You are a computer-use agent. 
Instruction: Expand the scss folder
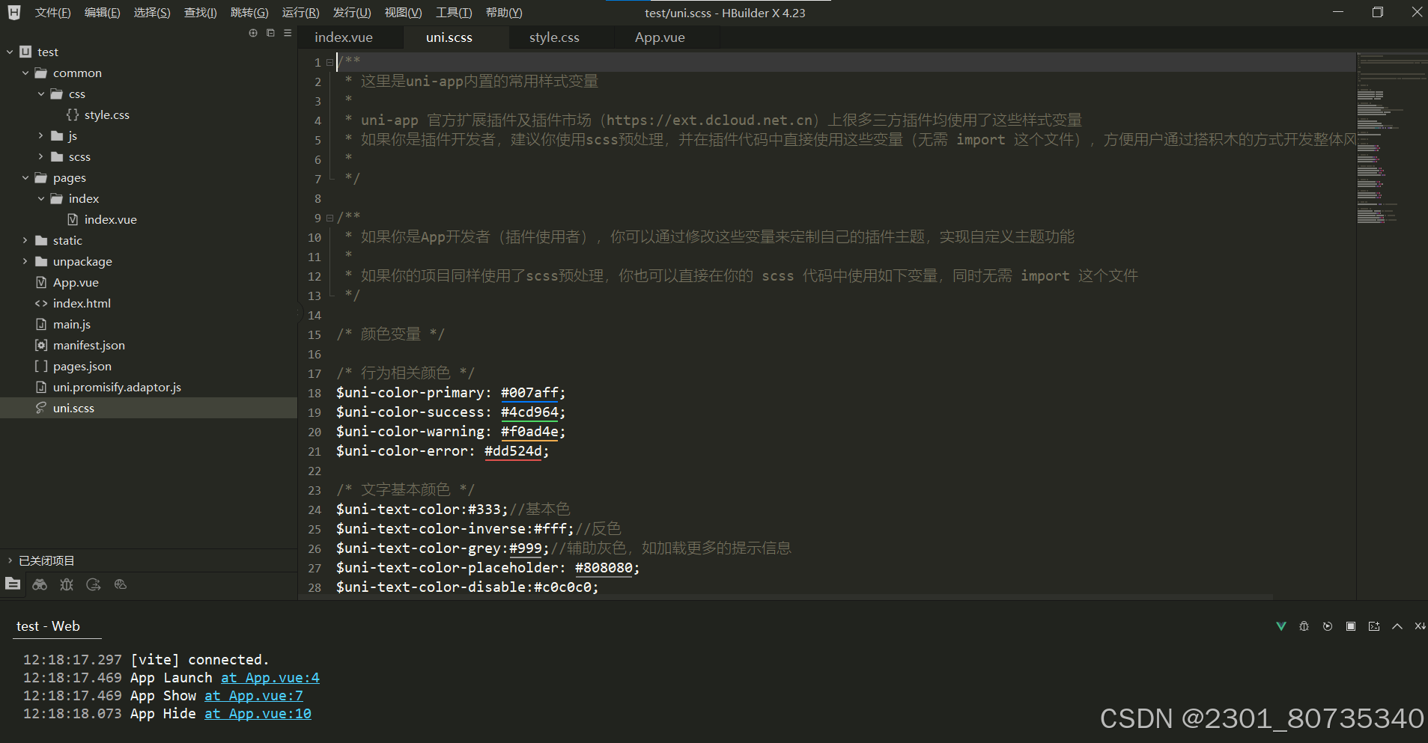(41, 156)
